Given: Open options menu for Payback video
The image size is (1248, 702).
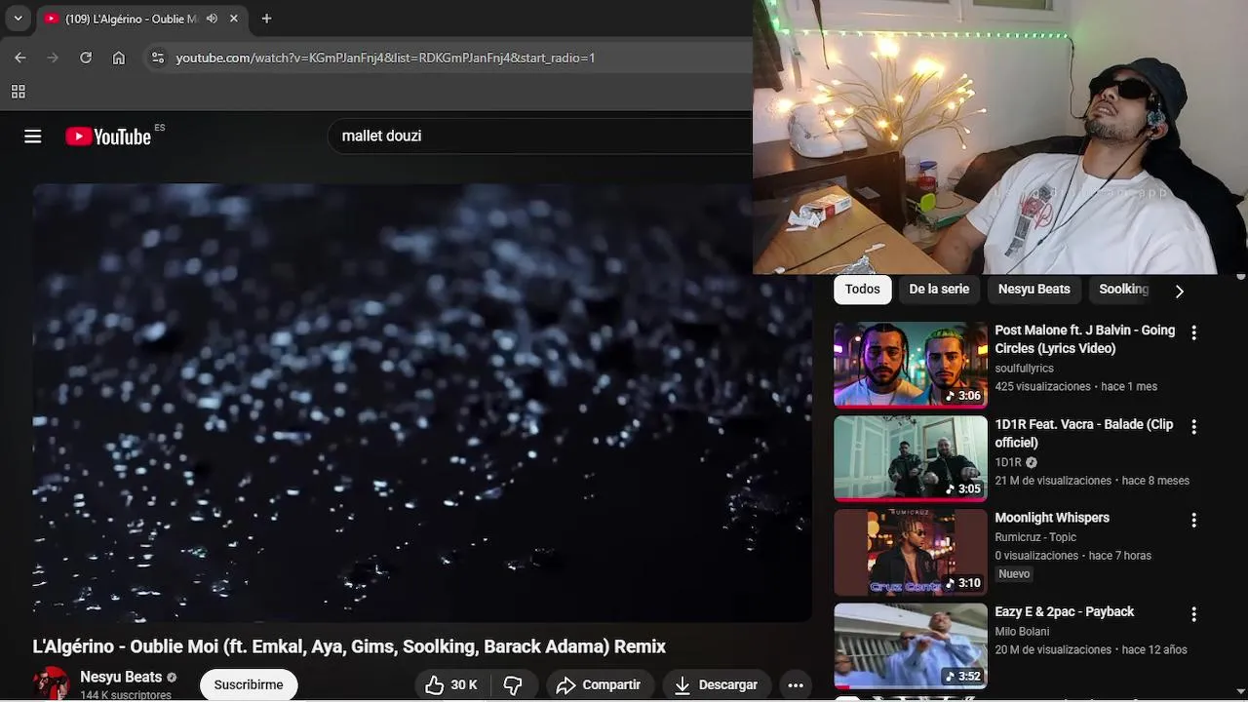Looking at the screenshot, I should 1193,614.
